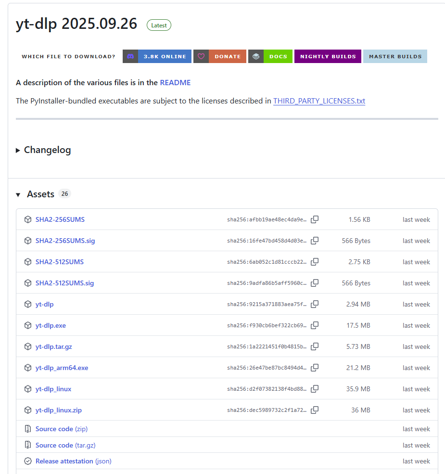Download the yt-dlp.exe file
The width and height of the screenshot is (445, 474).
(x=51, y=325)
